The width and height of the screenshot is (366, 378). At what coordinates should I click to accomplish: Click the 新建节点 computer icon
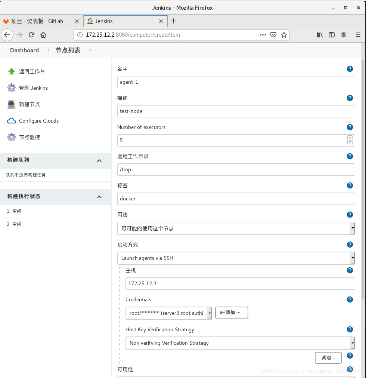11,104
